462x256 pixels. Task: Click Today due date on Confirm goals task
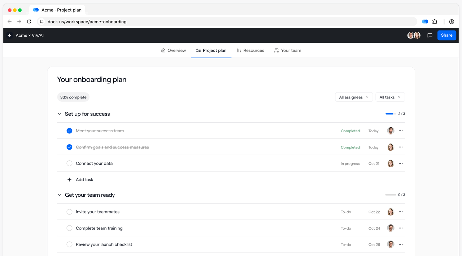click(374, 147)
